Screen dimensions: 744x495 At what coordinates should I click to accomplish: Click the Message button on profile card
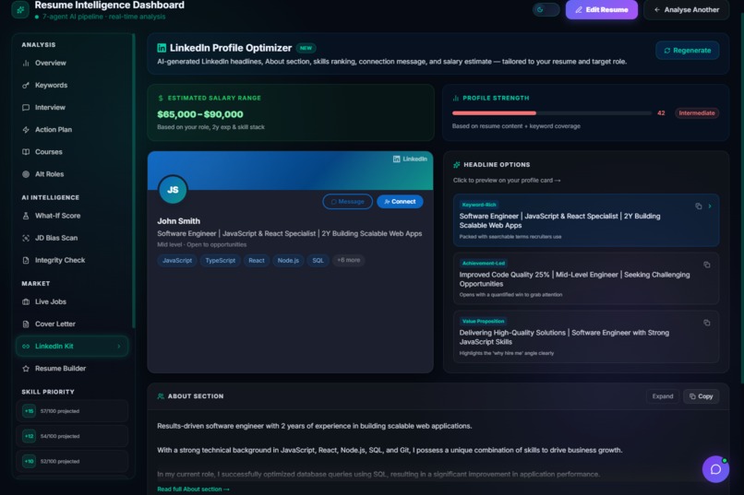click(347, 202)
